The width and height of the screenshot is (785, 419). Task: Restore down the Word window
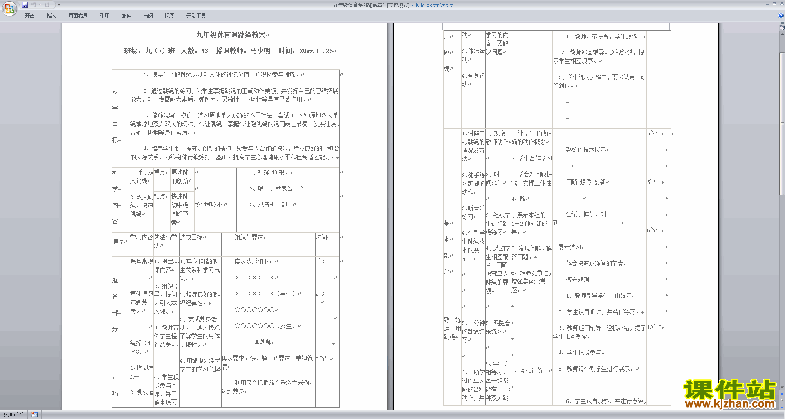(774, 3)
